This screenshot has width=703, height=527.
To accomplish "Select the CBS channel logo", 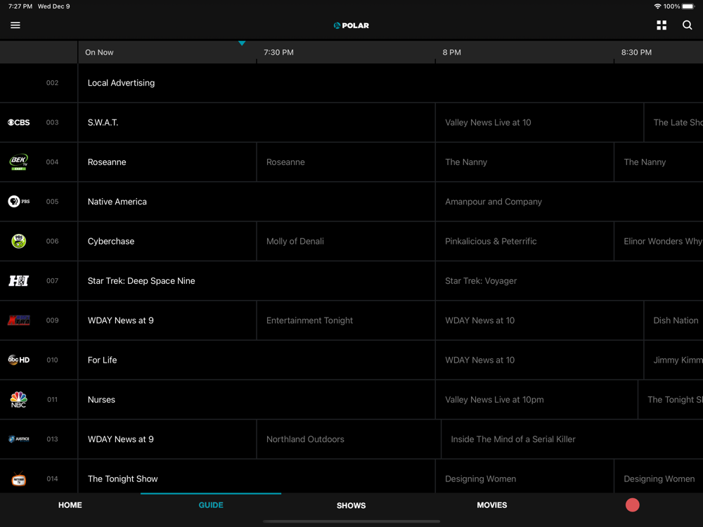I will click(x=19, y=122).
